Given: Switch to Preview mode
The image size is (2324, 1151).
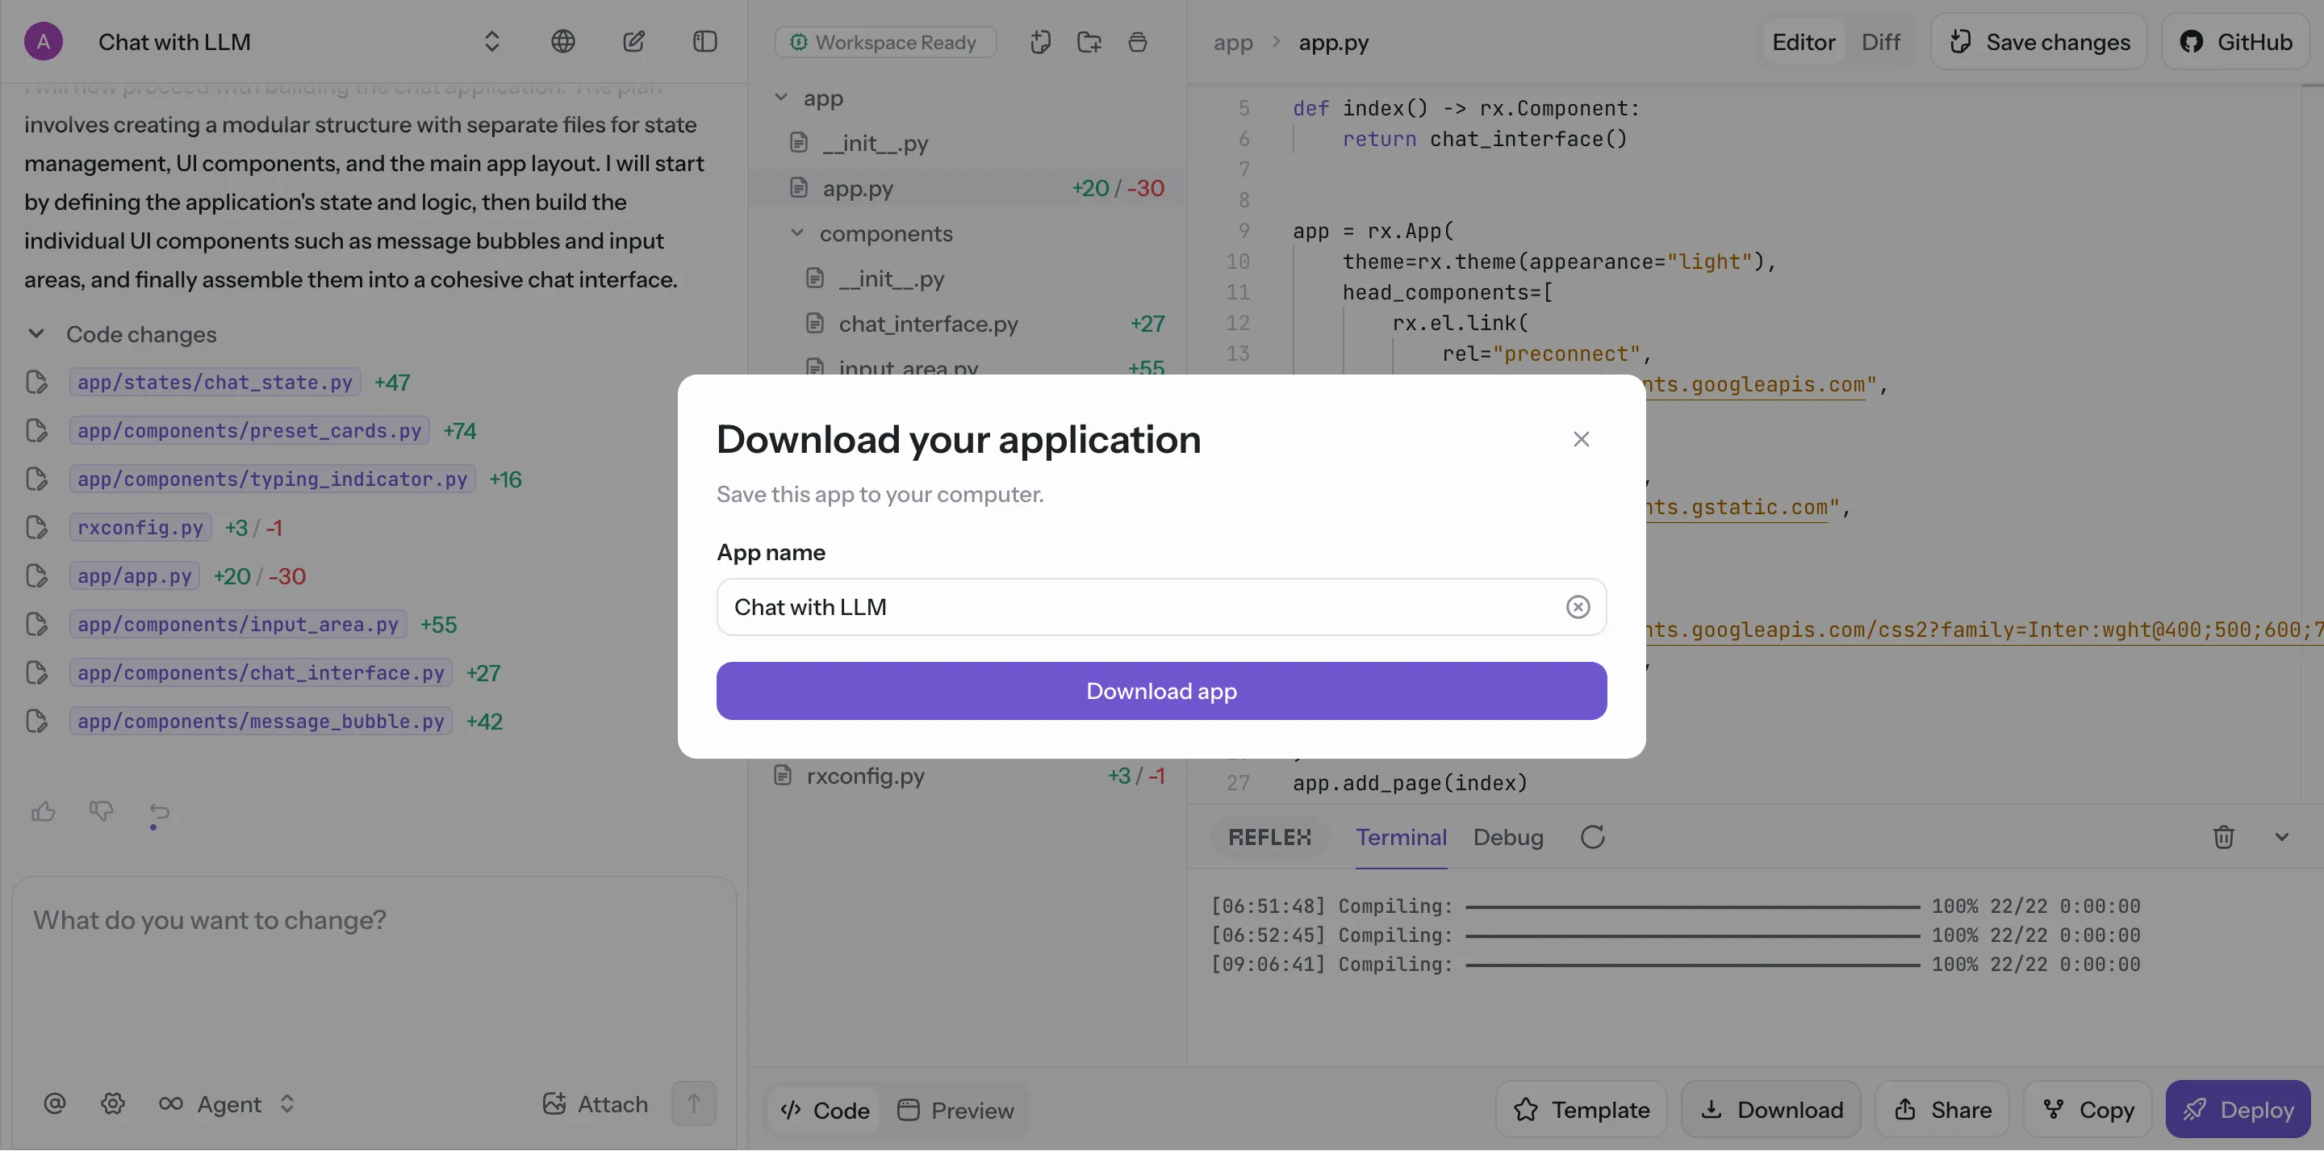Looking at the screenshot, I should coord(956,1110).
